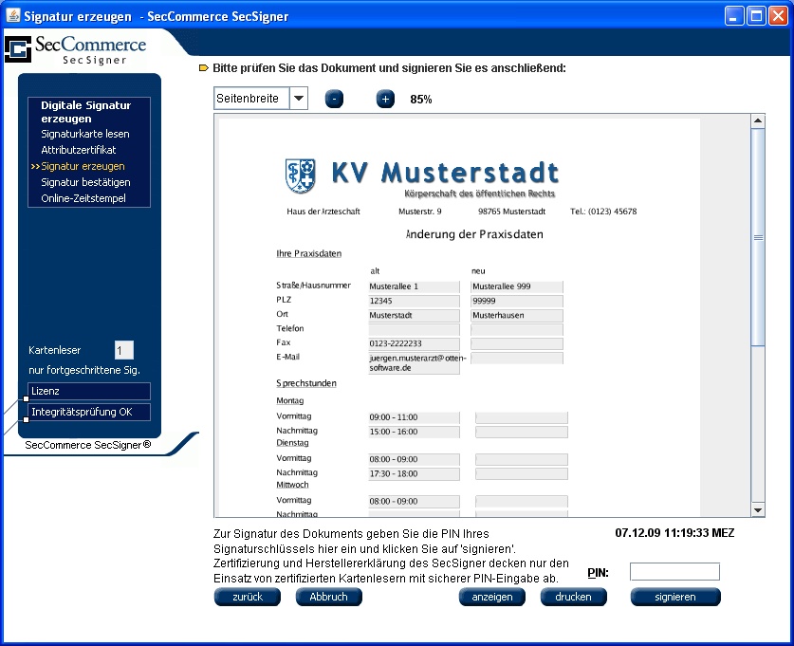
Task: Click the document vertical scrollbar thumb
Action: [x=758, y=237]
